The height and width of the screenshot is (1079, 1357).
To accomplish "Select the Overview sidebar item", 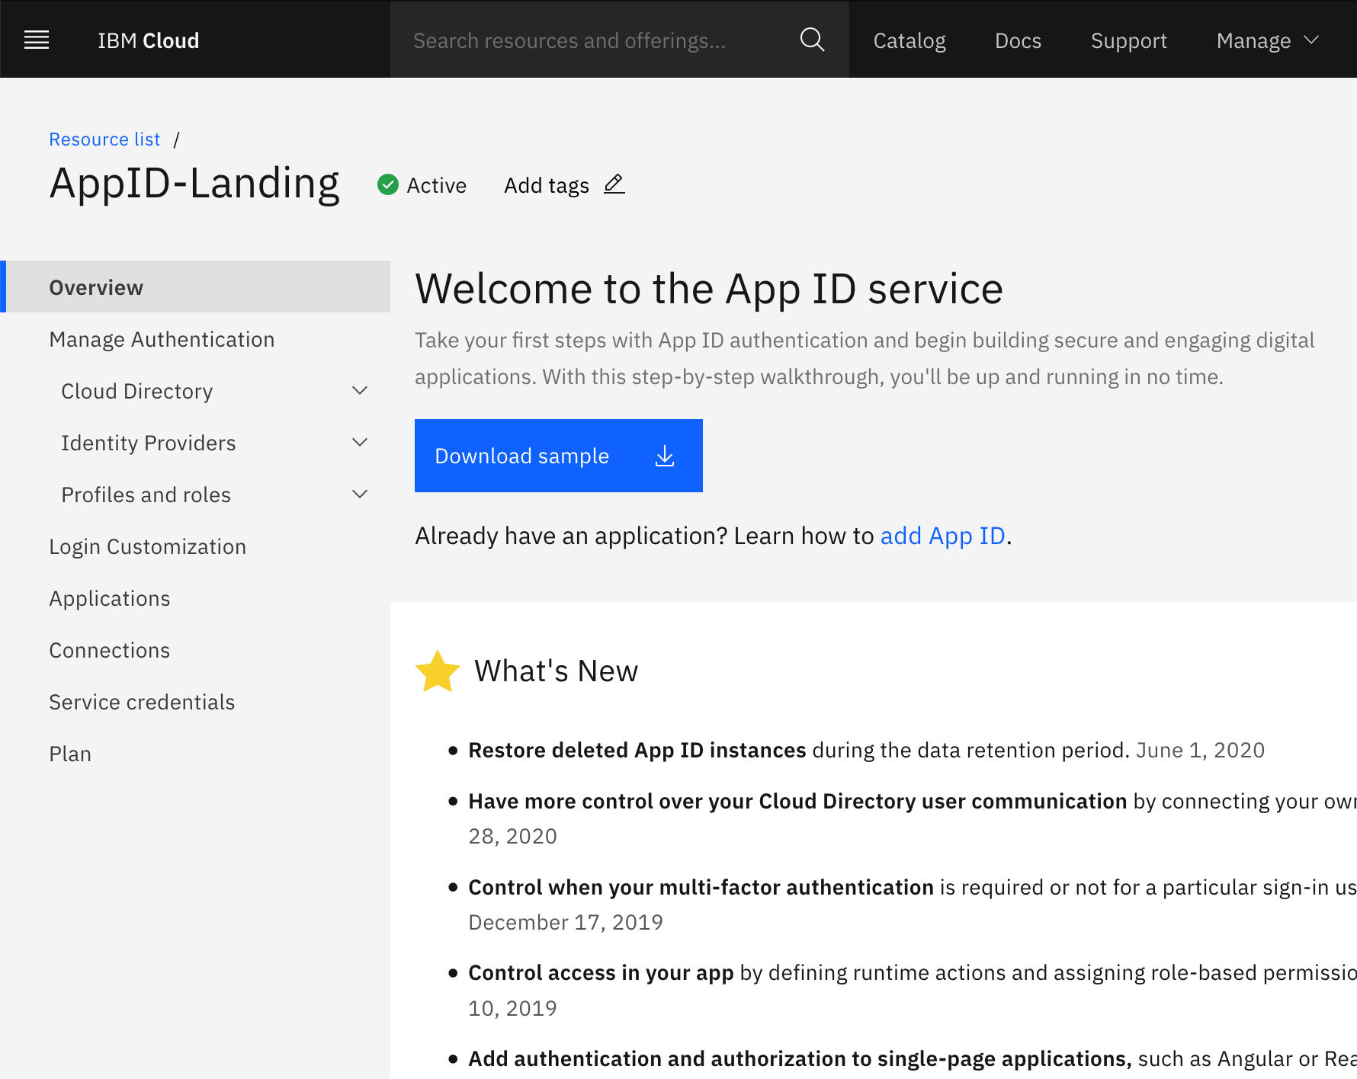I will pos(195,287).
